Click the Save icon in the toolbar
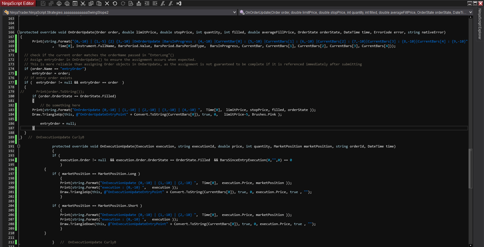484x247 pixels. point(43,3)
